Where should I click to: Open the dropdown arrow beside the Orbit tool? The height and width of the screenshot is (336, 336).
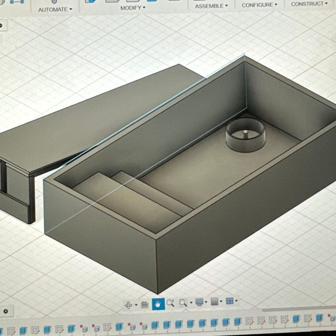(136, 304)
